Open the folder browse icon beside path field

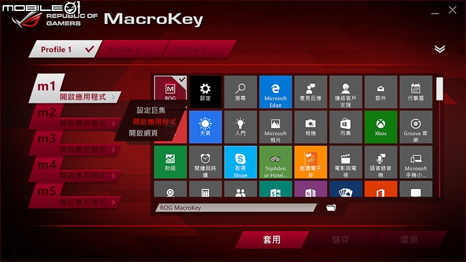click(x=331, y=208)
